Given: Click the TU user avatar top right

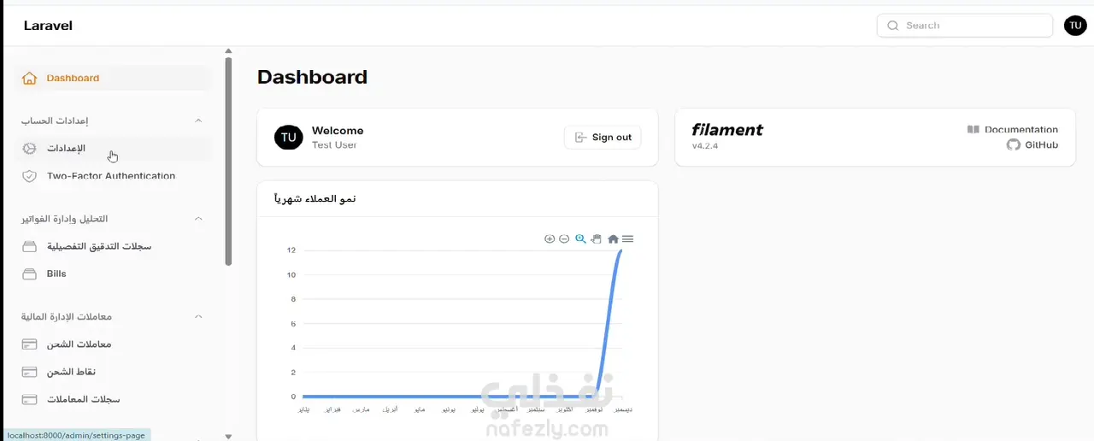Looking at the screenshot, I should coord(1075,26).
